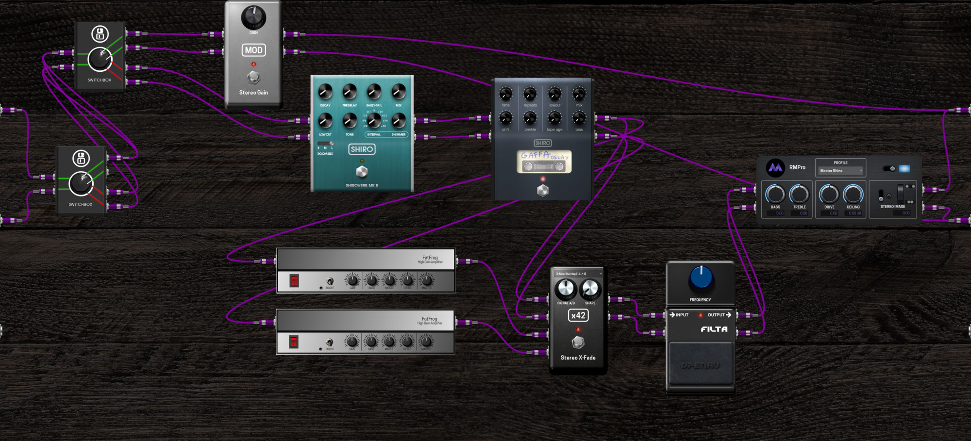Flip the upper FatFrog BRIGHT switch
971x441 pixels.
[330, 281]
